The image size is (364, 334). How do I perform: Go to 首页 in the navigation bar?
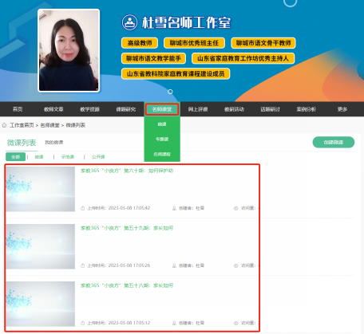tap(18, 109)
